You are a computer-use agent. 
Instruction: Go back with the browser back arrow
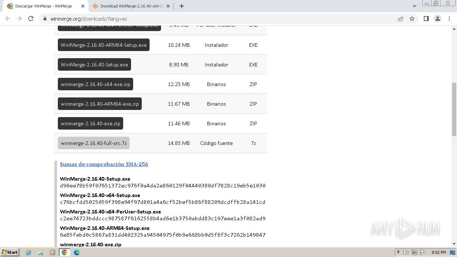[x=8, y=19]
